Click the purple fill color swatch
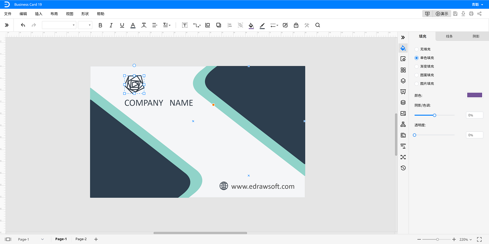This screenshot has height=244, width=489. pyautogui.click(x=474, y=95)
